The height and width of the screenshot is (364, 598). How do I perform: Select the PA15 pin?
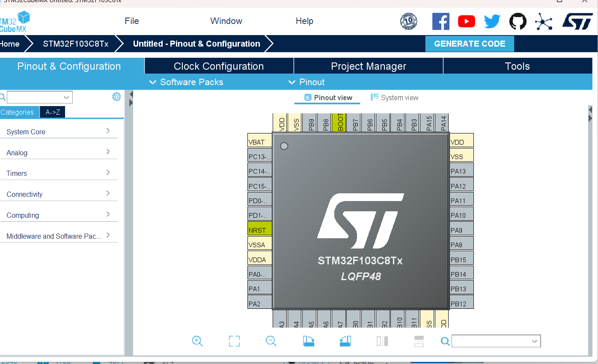[x=428, y=122]
